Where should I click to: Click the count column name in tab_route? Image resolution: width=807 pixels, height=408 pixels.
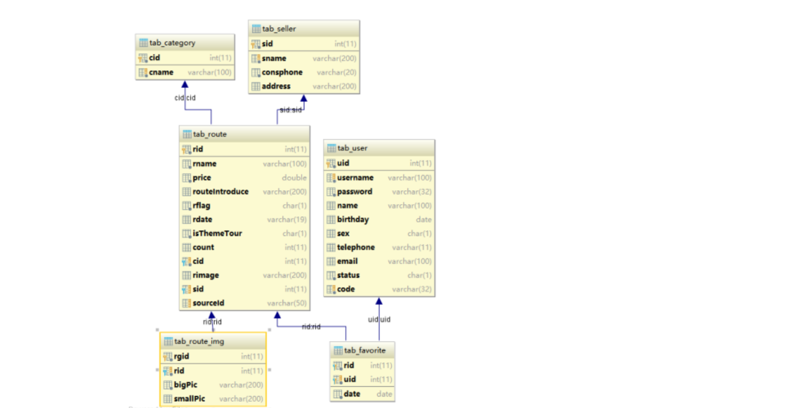[x=203, y=247]
